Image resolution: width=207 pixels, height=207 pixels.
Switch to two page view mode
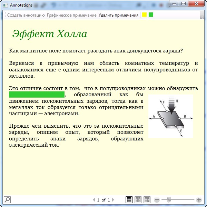tap(138, 200)
